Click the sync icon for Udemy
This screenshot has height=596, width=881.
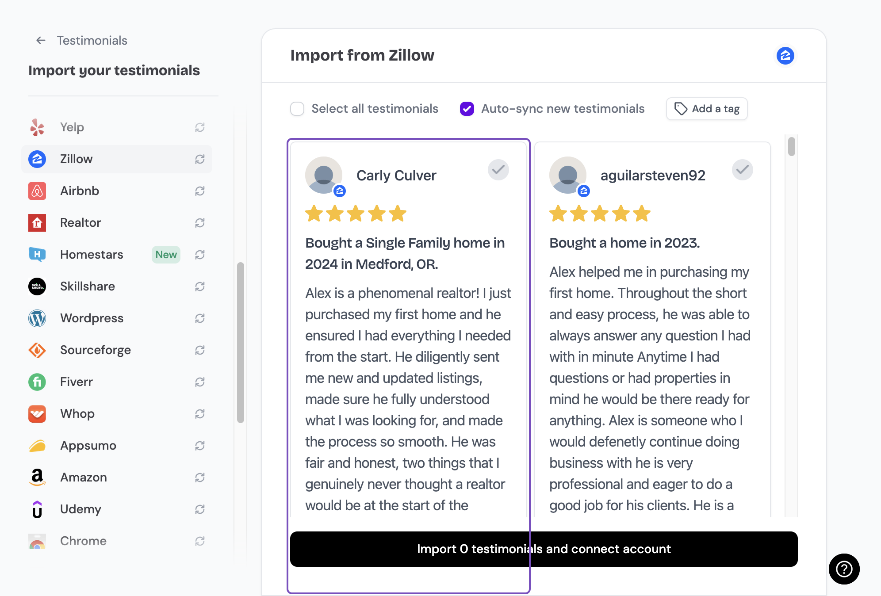tap(200, 509)
